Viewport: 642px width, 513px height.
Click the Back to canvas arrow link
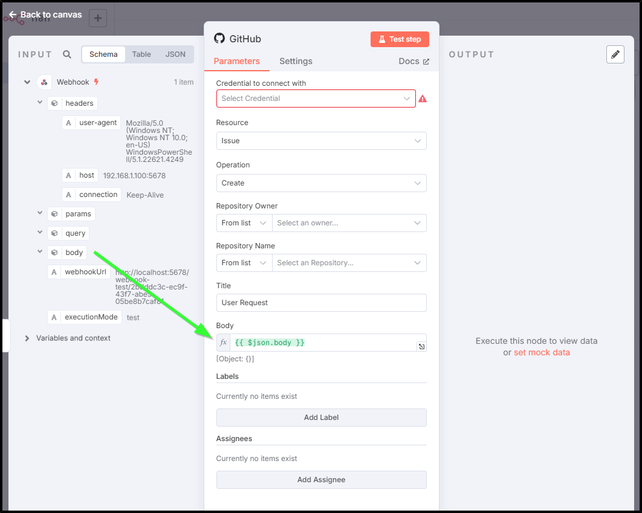(45, 15)
